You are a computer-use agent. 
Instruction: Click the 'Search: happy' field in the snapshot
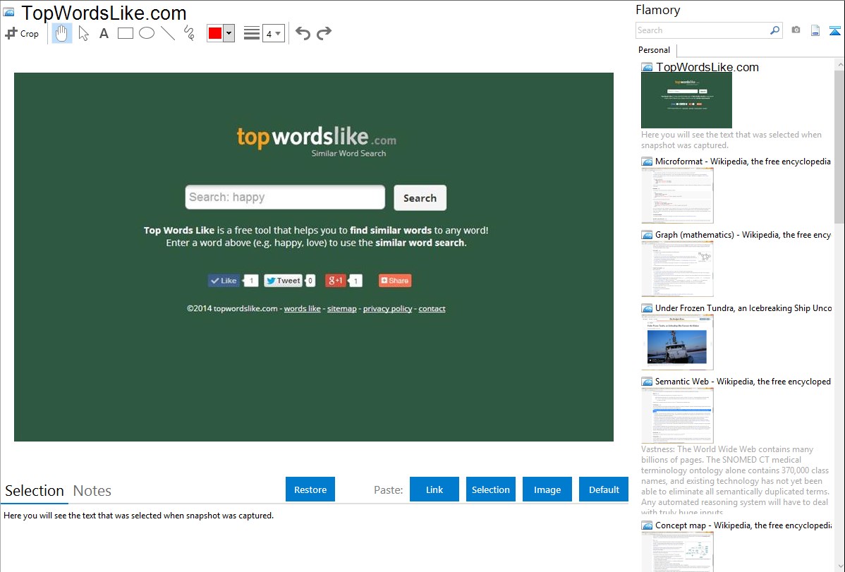[x=285, y=197]
